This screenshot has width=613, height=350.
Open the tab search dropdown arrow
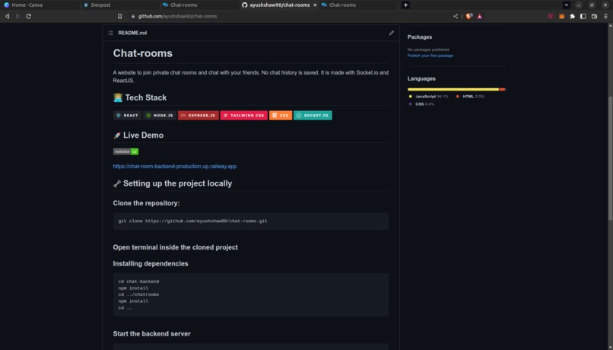tap(566, 5)
